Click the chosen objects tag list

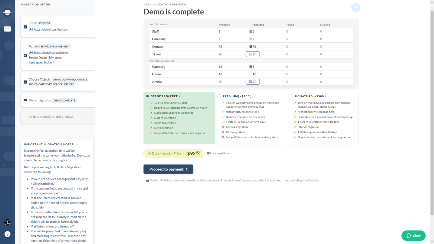[x=58, y=82]
